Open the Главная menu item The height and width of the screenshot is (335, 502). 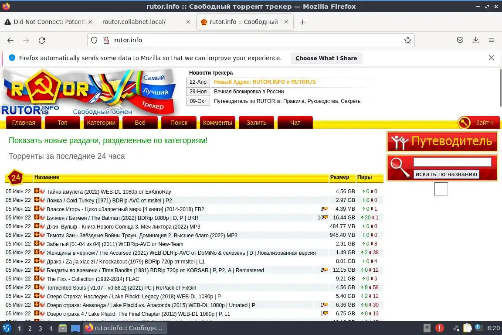[24, 123]
